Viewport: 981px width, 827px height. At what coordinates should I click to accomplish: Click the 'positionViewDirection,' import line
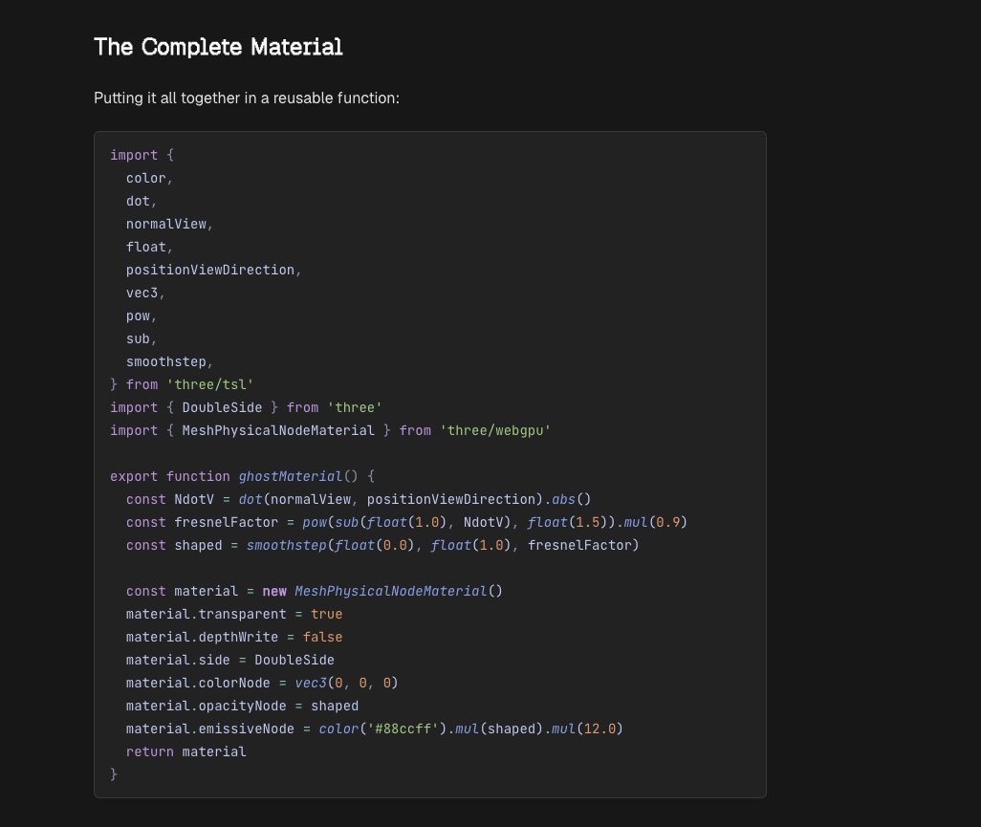click(x=214, y=270)
